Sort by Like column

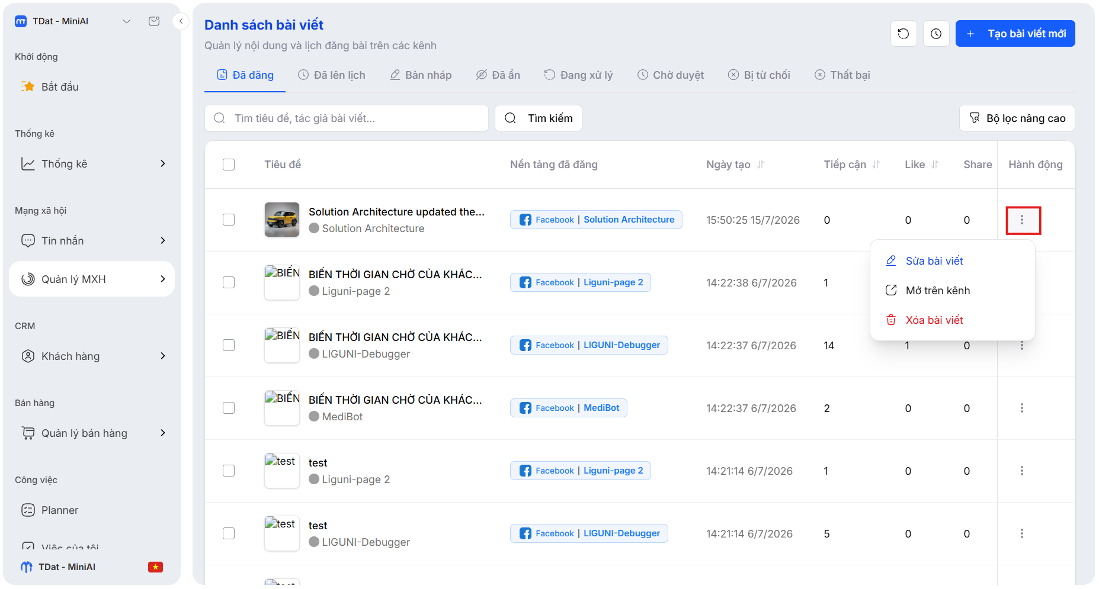935,165
